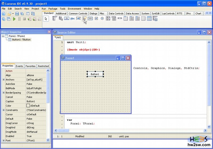Pick the TRadioGroup component in the palette
This screenshot has width=213, height=149.
(132, 18)
